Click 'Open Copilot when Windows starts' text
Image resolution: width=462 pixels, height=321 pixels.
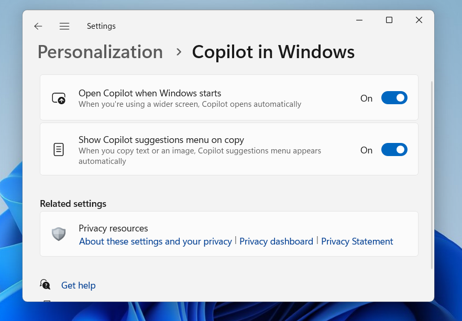coord(150,93)
